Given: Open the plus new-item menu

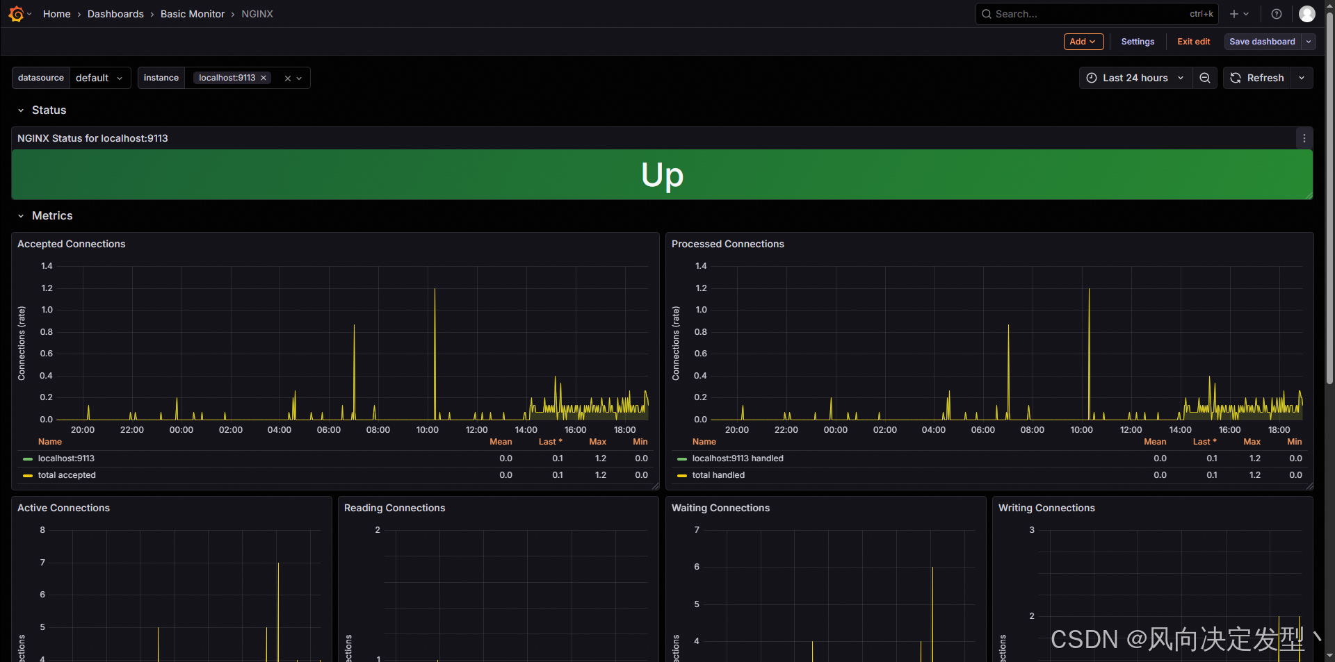Looking at the screenshot, I should click(x=1239, y=14).
